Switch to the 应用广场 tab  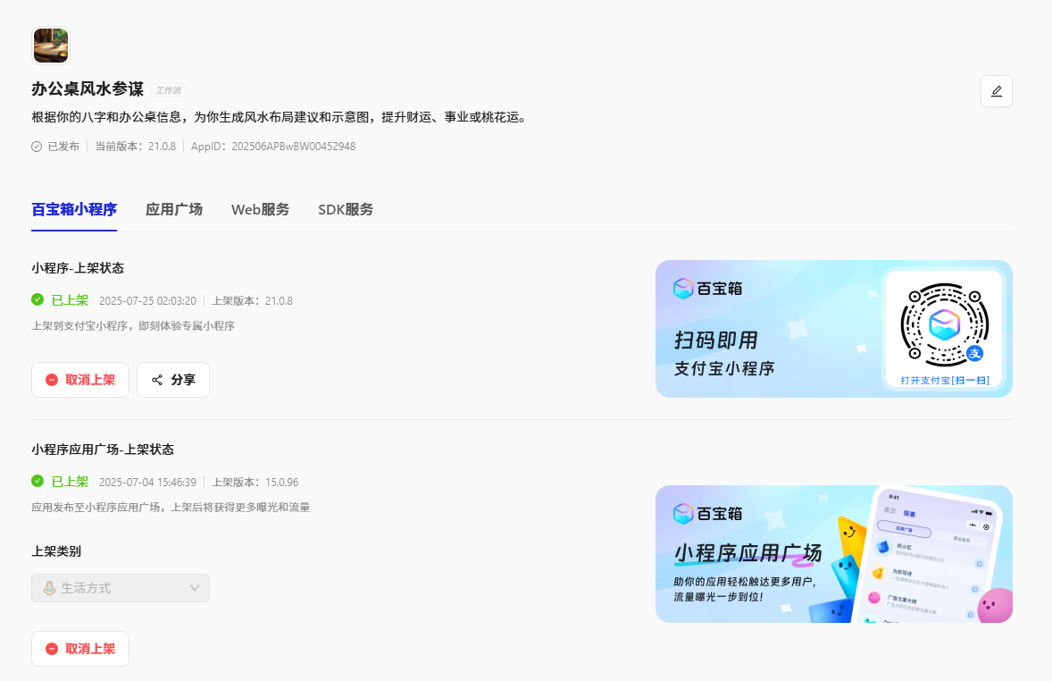(x=174, y=209)
